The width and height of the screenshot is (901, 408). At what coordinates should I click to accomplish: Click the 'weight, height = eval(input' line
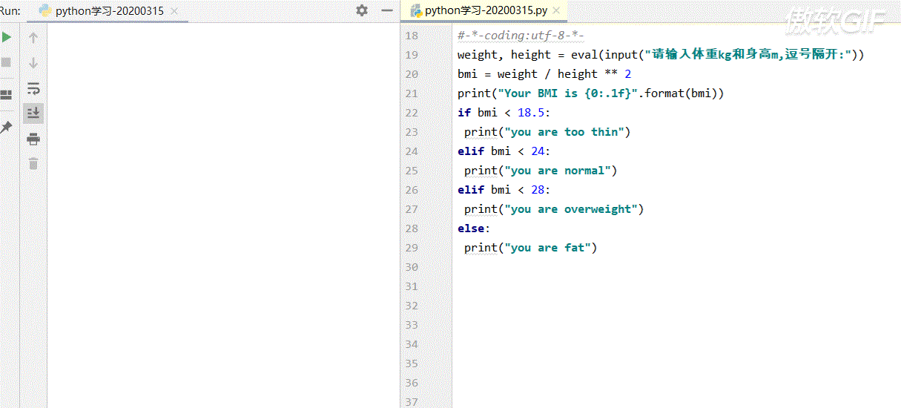661,55
